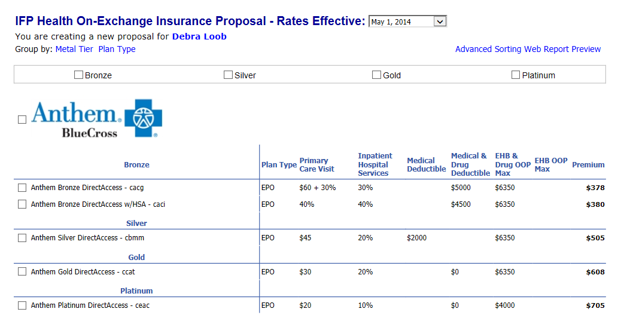Click the Platinum section heading in table

pyautogui.click(x=136, y=291)
